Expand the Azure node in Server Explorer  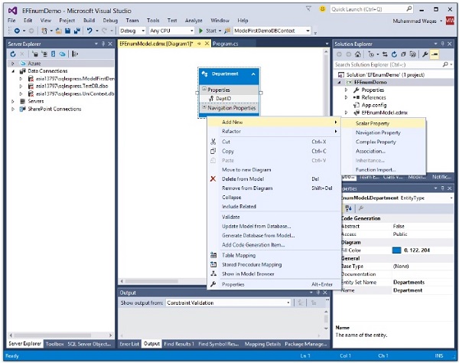click(13, 64)
